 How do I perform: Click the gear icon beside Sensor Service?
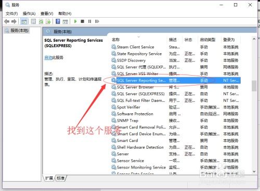click(x=114, y=160)
